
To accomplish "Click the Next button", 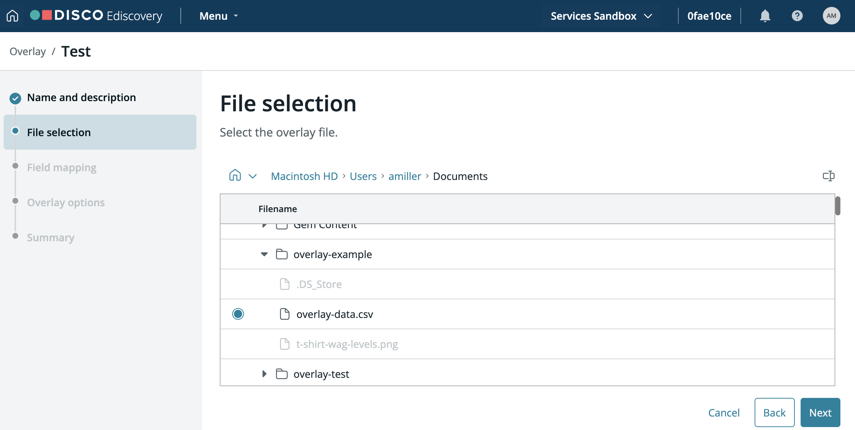I will tap(820, 412).
